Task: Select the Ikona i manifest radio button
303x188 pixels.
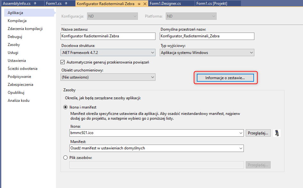Action: tap(66, 107)
